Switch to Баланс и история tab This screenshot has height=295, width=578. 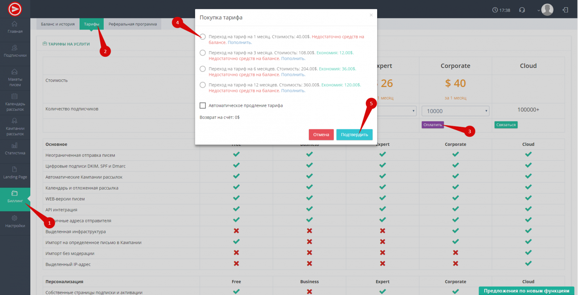[58, 24]
